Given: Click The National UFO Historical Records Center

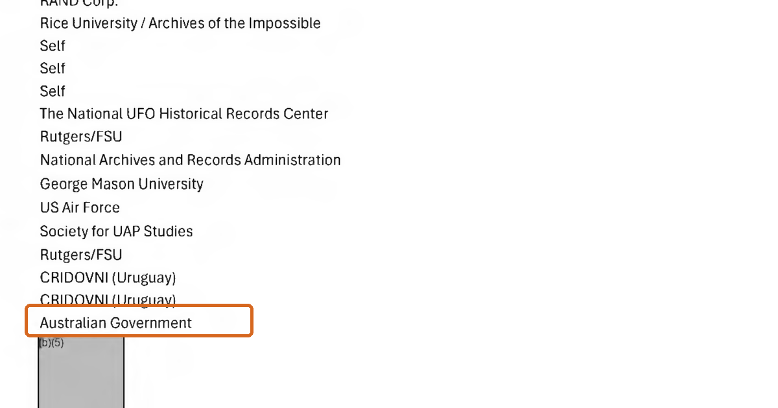Looking at the screenshot, I should click(184, 114).
